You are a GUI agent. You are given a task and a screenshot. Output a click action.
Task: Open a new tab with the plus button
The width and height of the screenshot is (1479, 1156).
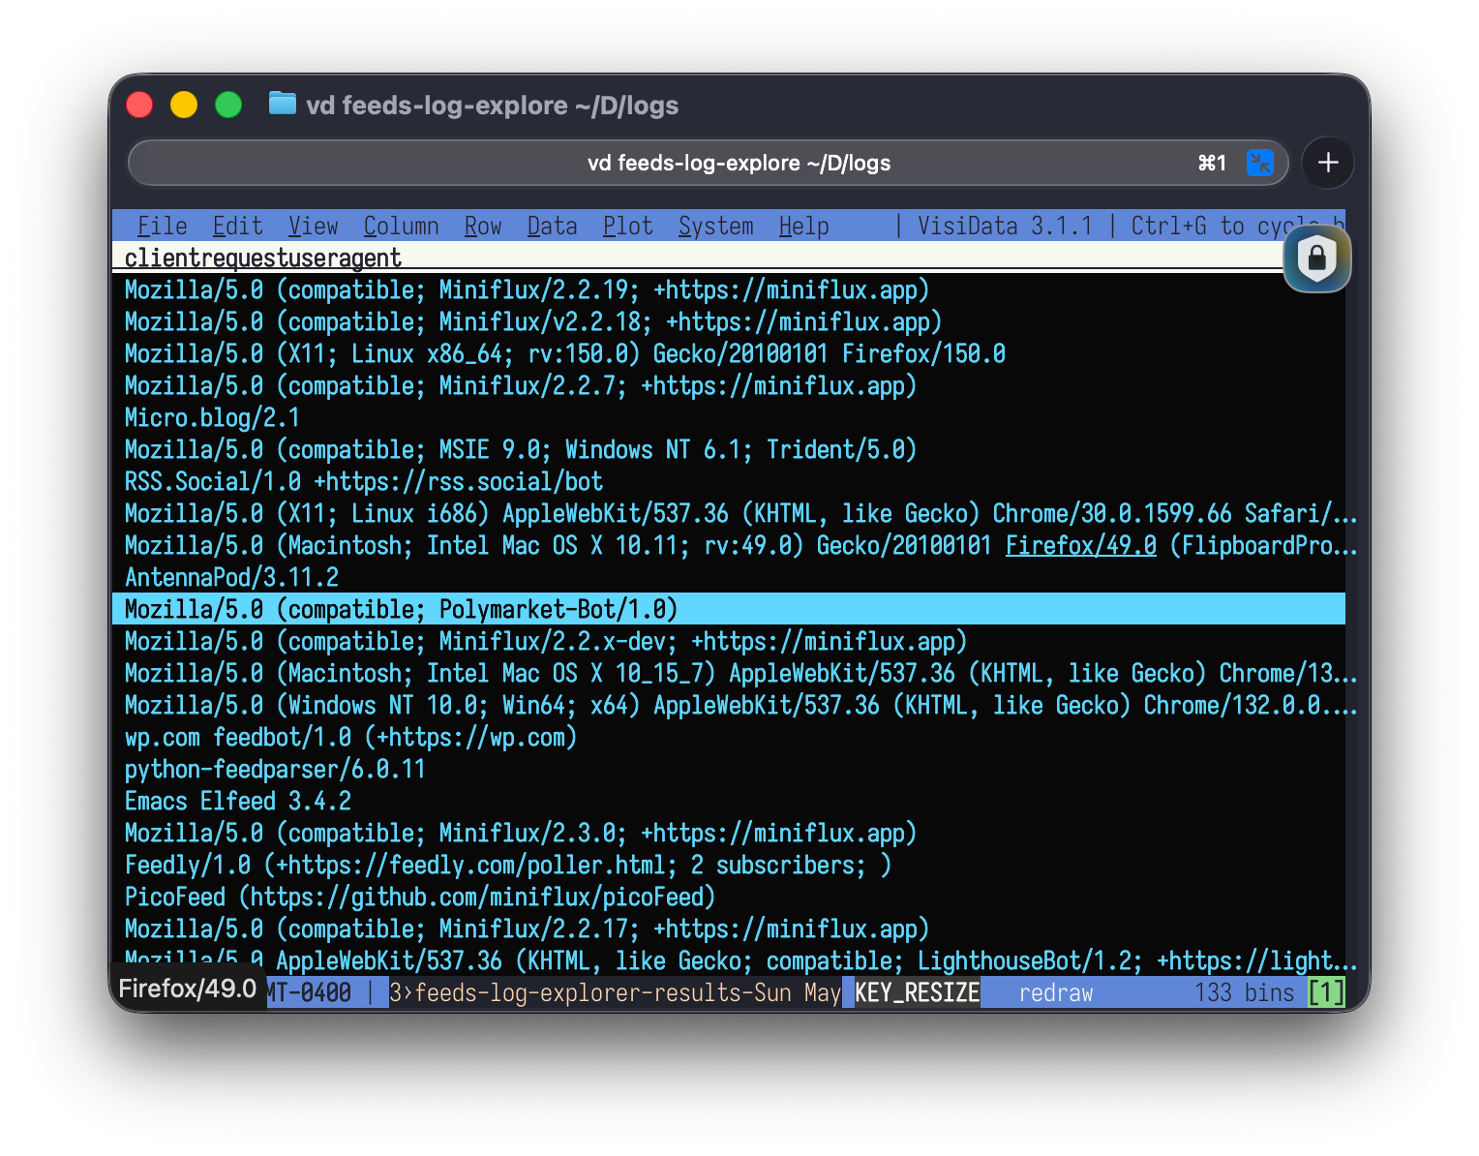(x=1328, y=163)
